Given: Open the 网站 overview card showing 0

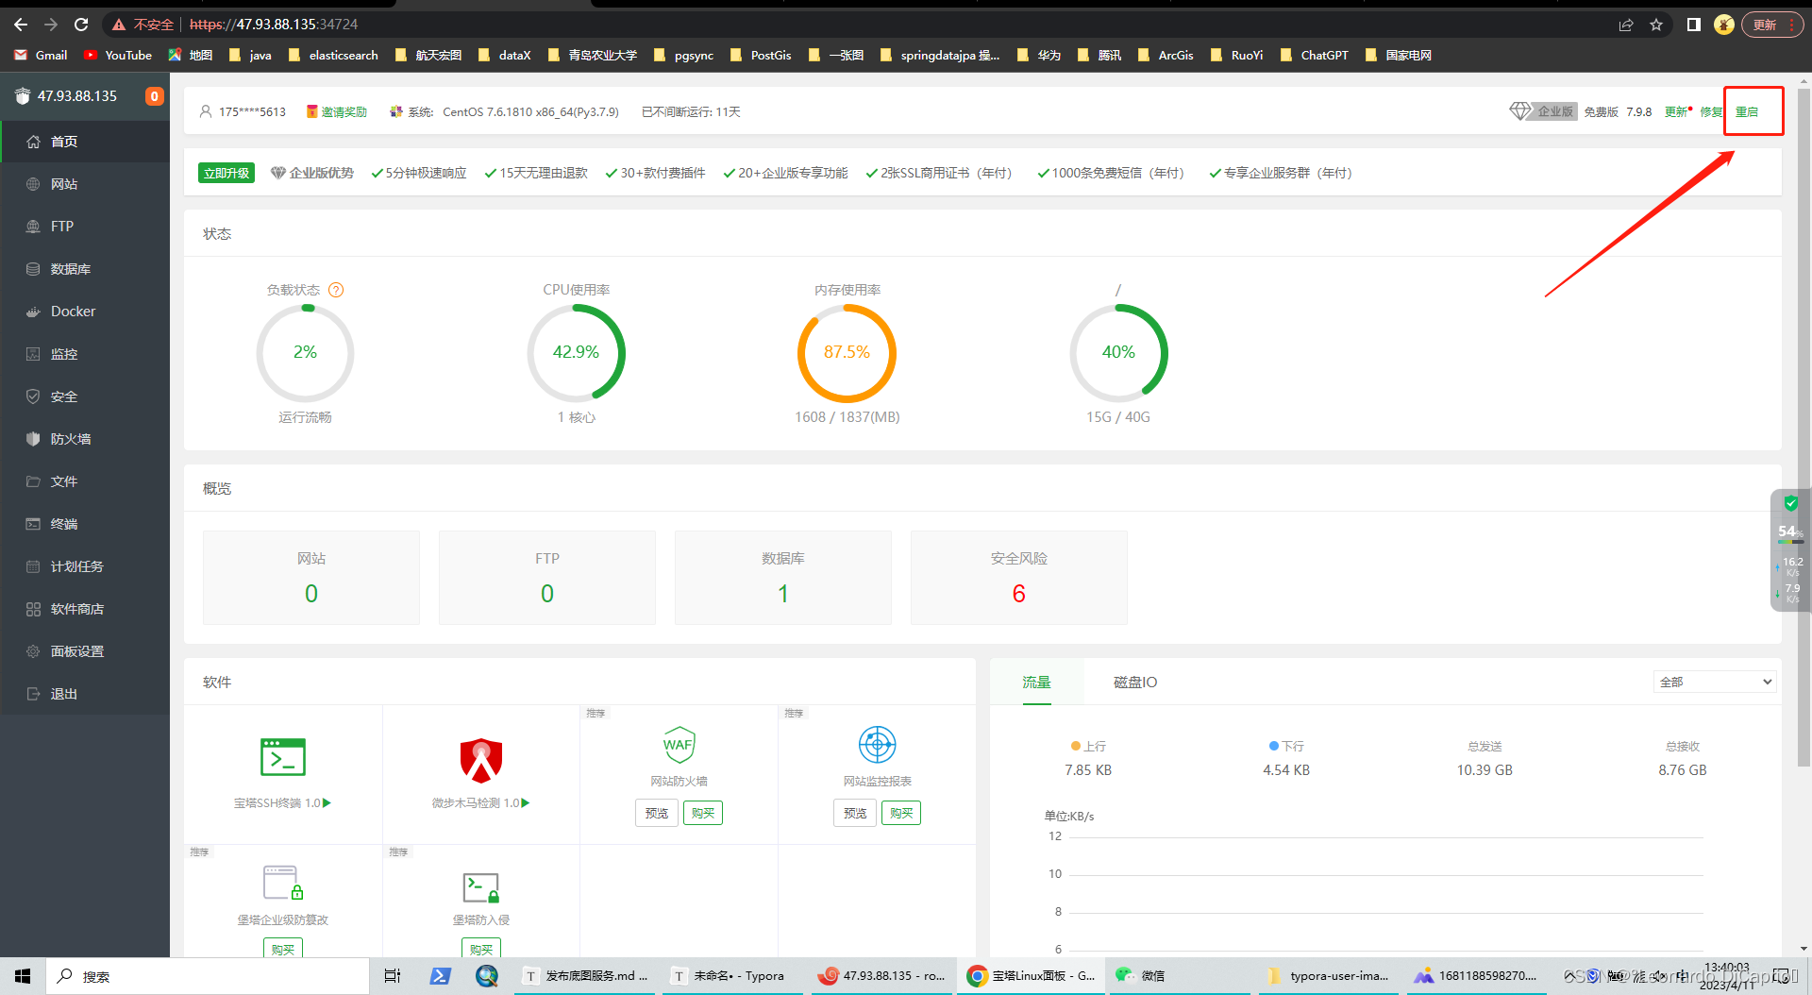Looking at the screenshot, I should (x=311, y=577).
